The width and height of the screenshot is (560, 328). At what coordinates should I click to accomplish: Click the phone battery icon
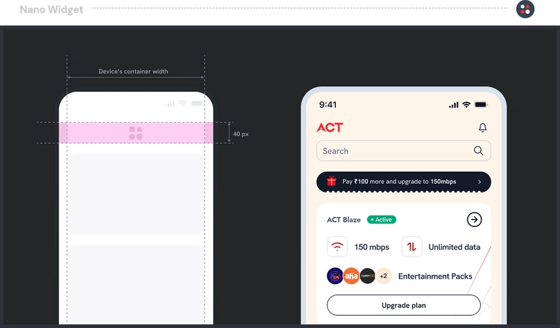click(481, 104)
